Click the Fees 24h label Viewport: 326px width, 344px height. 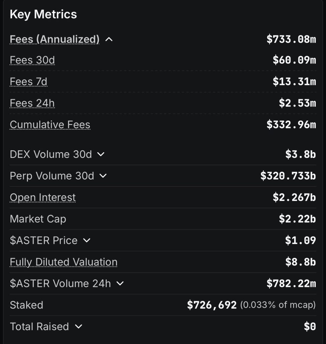[x=32, y=103]
